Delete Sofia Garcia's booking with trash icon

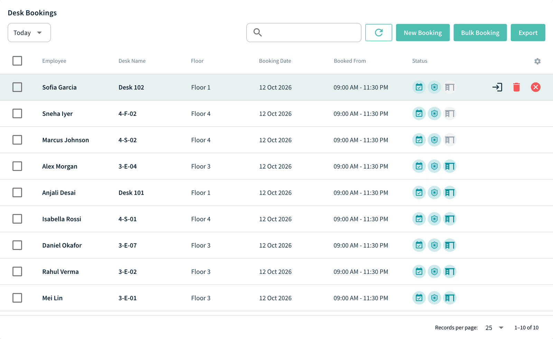[x=516, y=87]
